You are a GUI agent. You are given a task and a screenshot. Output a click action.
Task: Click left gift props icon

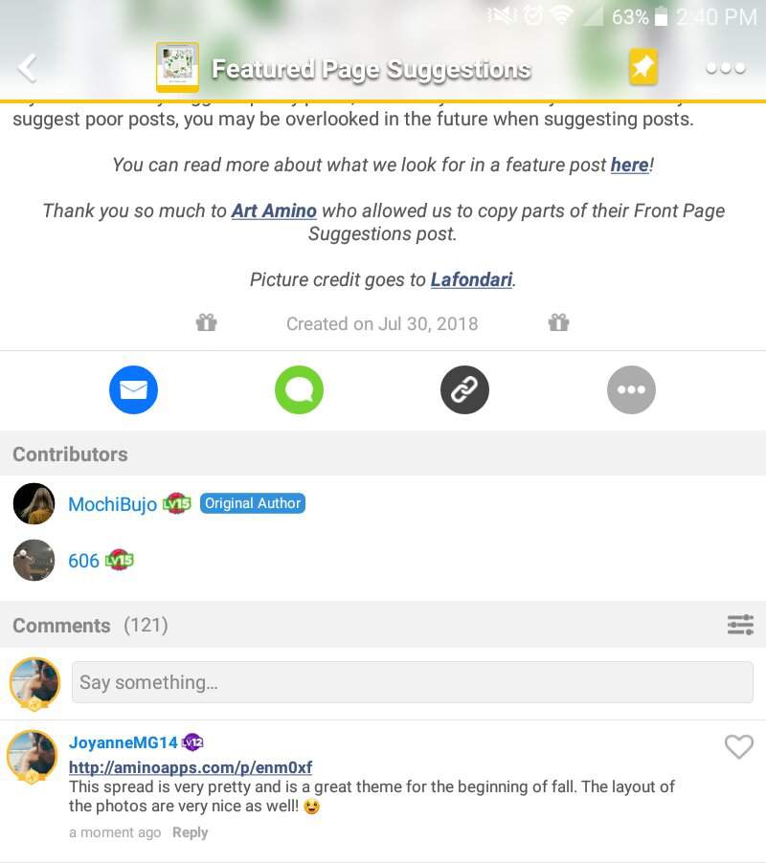click(x=207, y=322)
